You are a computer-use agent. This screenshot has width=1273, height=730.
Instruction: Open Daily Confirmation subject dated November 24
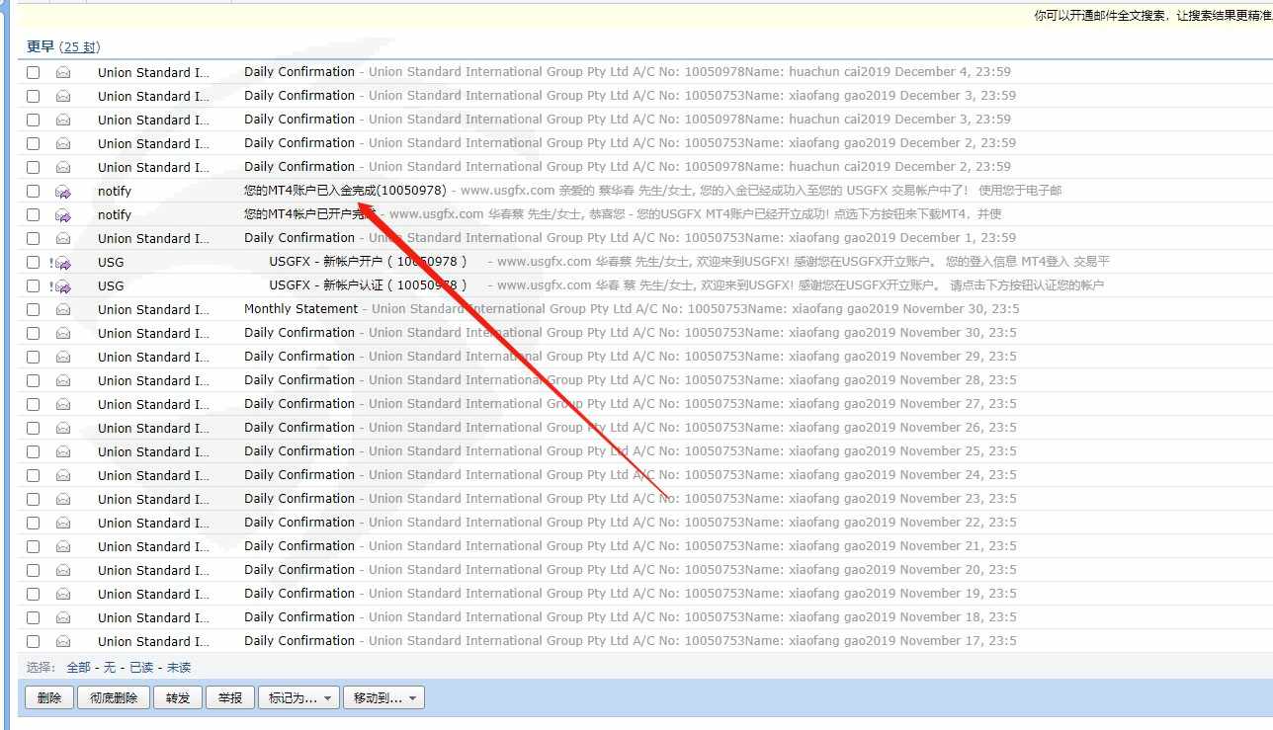click(x=299, y=475)
